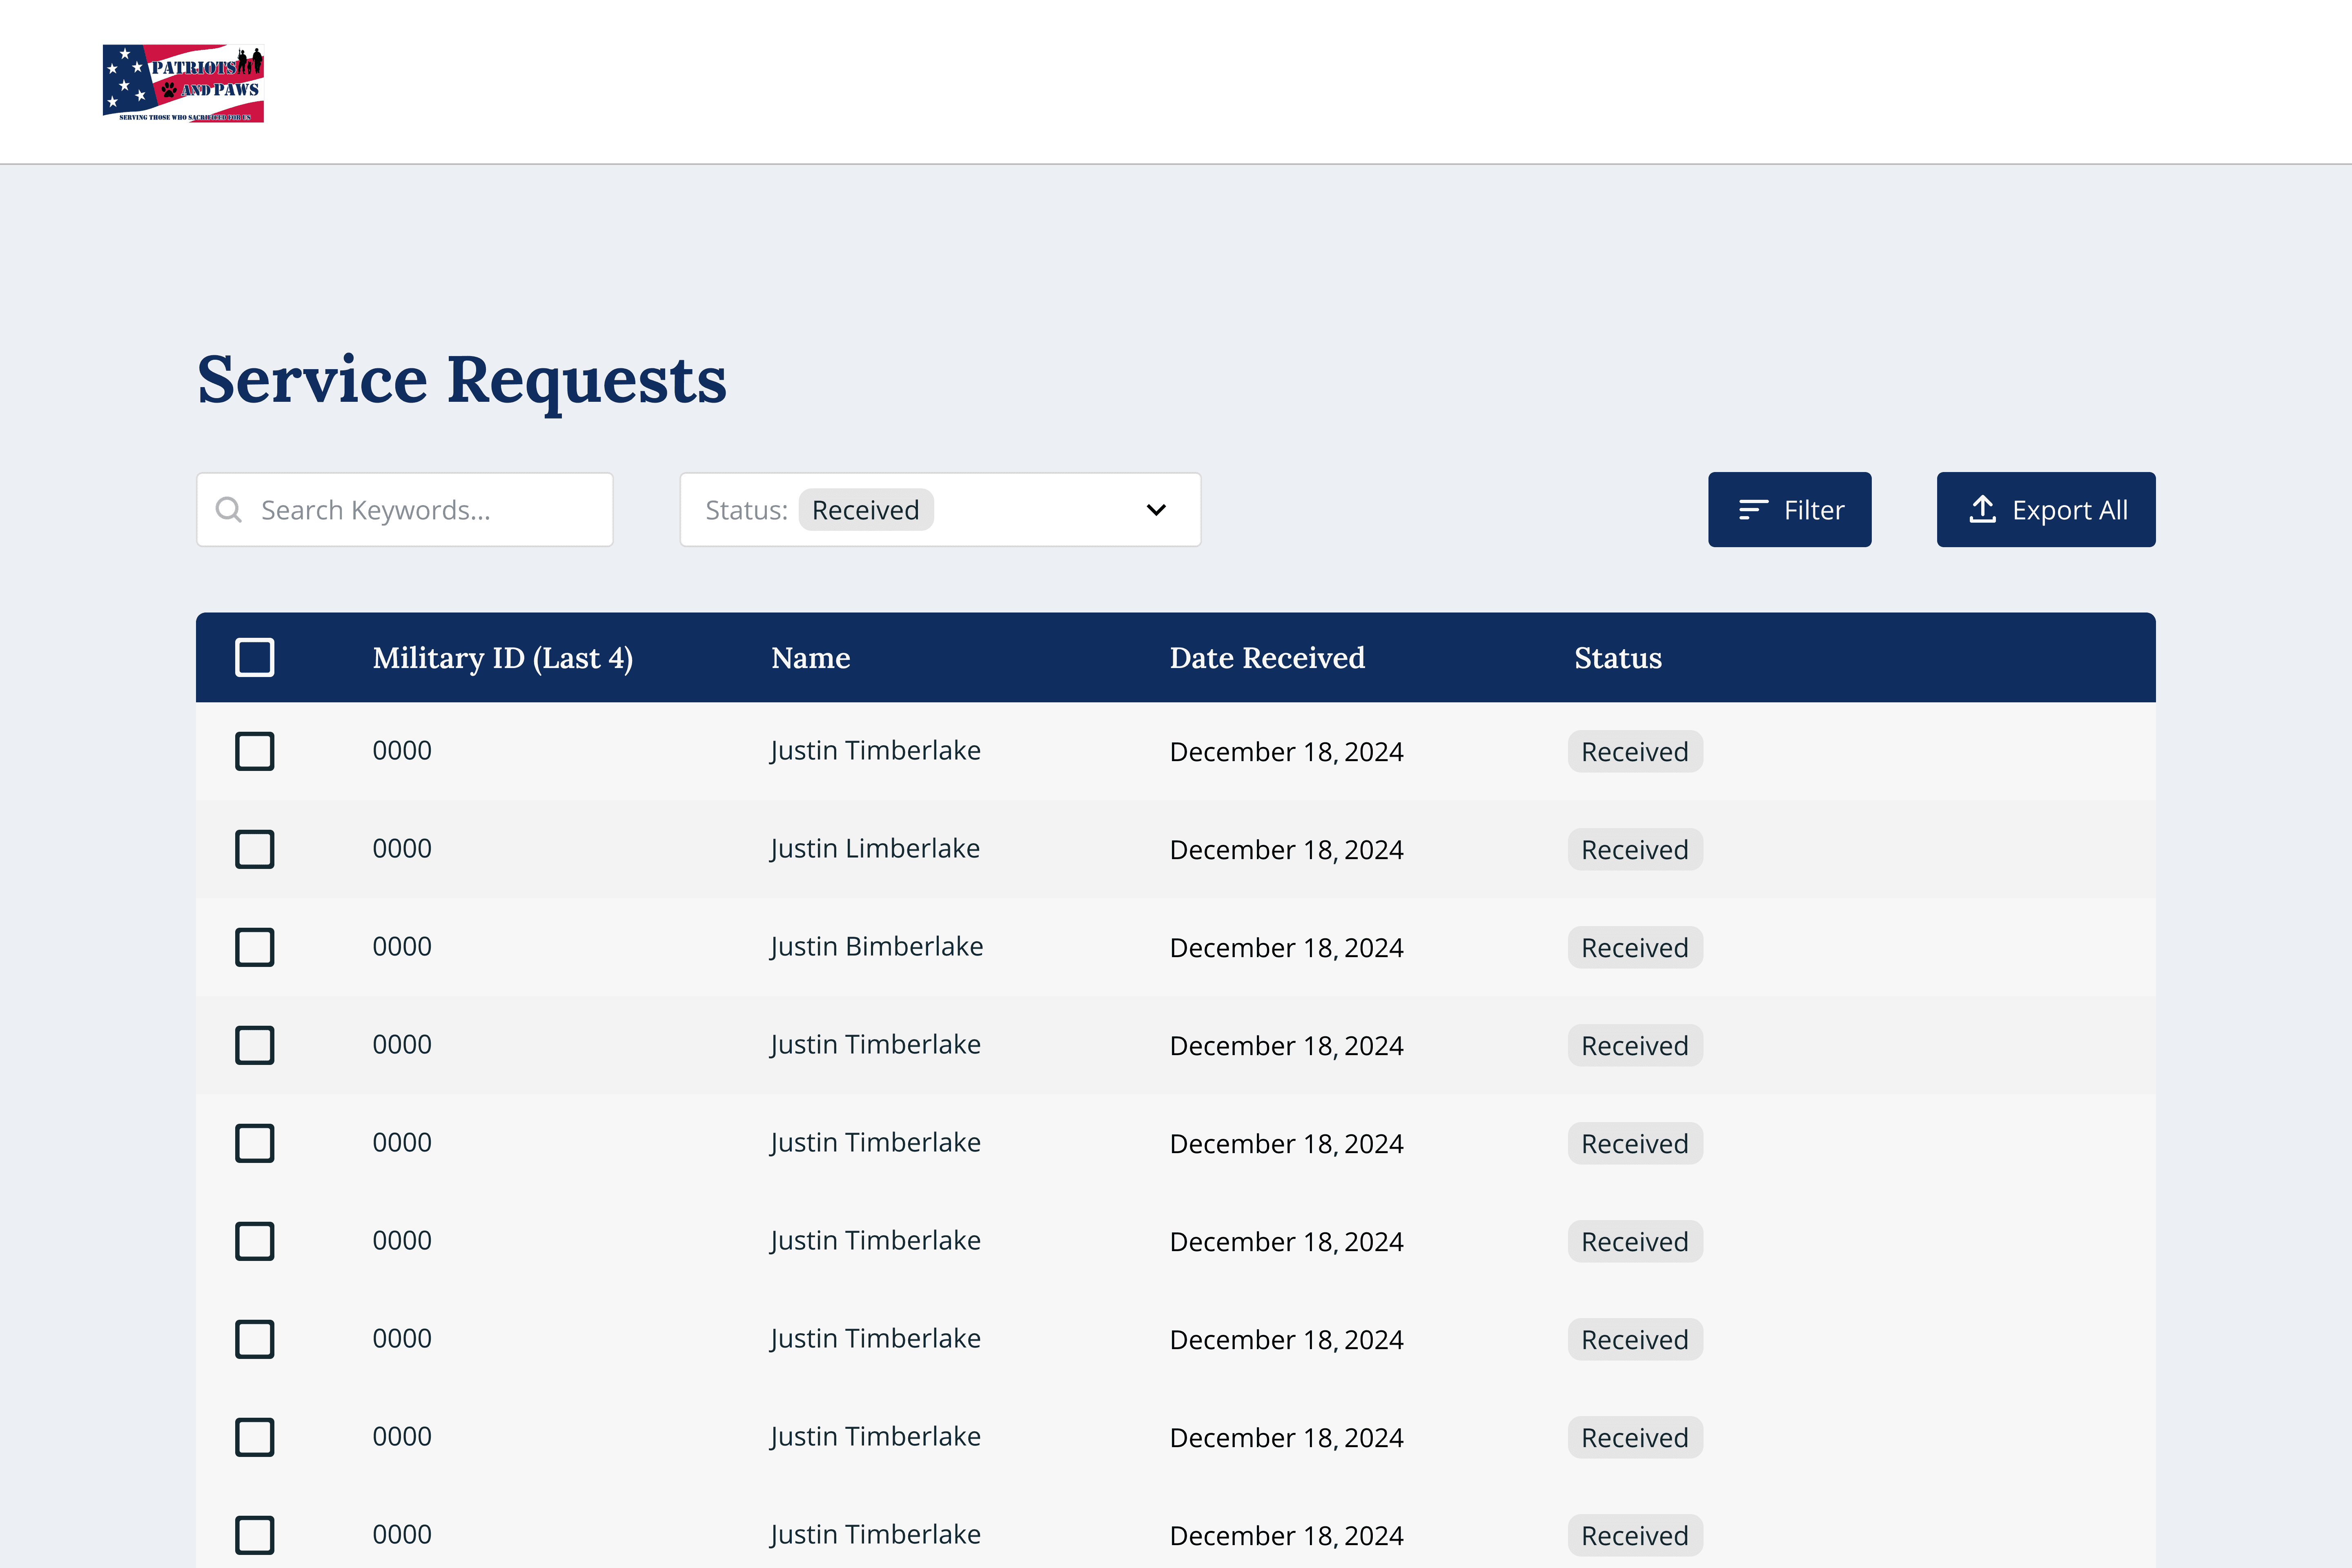Click the Patriots and Paws logo
Image resolution: width=2352 pixels, height=1568 pixels.
183,83
